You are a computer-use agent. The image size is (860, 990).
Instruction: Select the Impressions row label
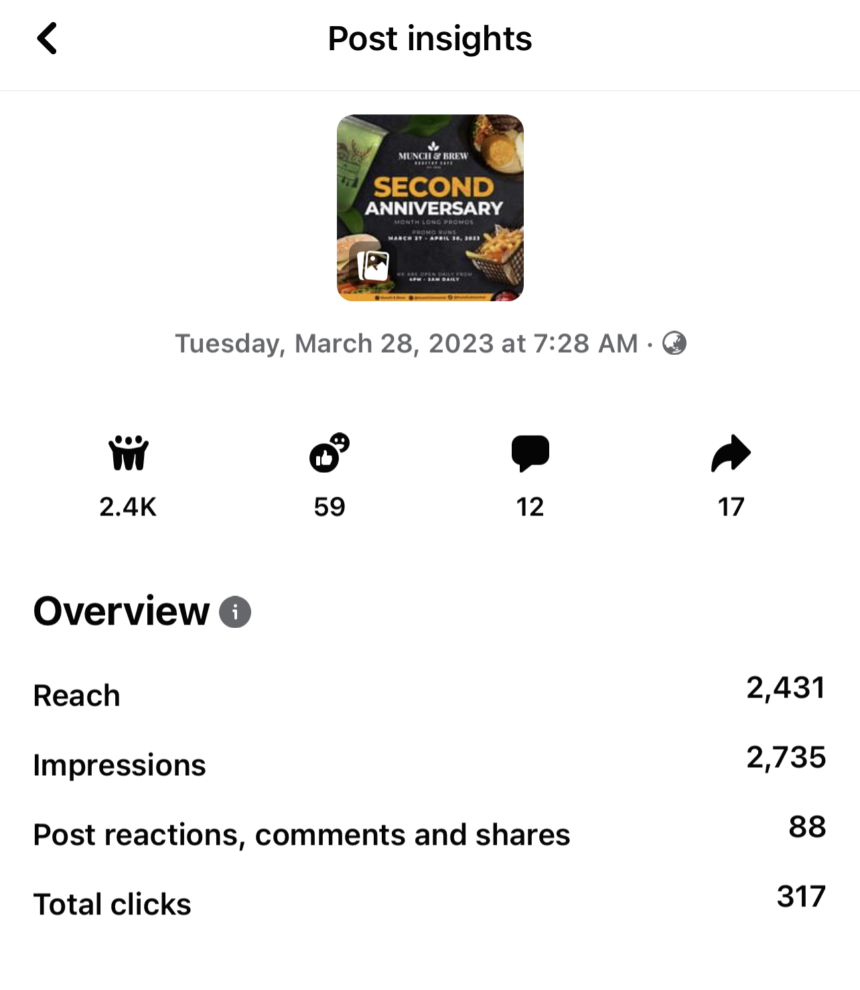(x=119, y=765)
